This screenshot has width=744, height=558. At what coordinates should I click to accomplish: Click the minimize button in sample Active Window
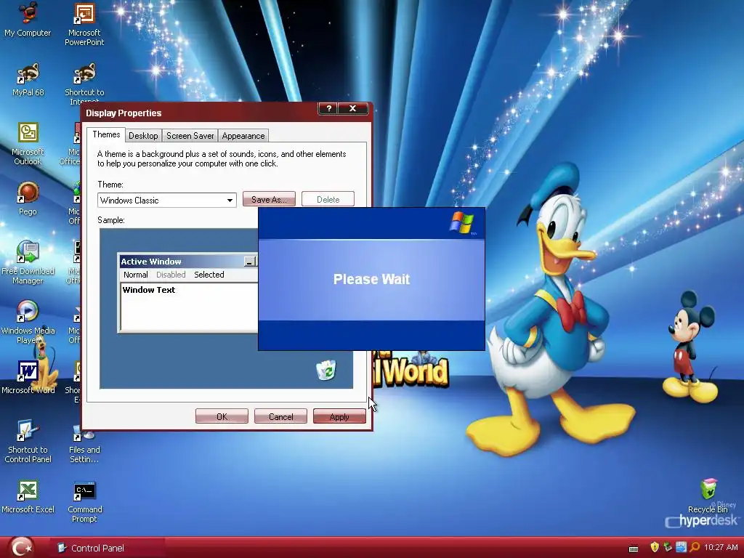[x=249, y=262]
